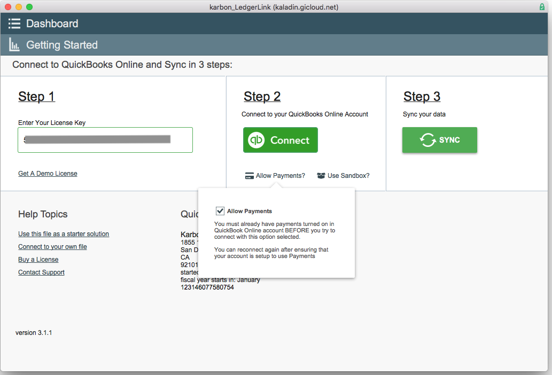Open the Dashboard hamburger menu icon

pyautogui.click(x=14, y=24)
